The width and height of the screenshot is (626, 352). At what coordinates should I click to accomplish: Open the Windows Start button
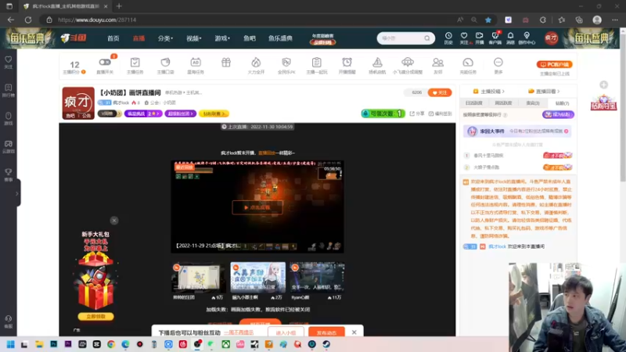(10, 344)
